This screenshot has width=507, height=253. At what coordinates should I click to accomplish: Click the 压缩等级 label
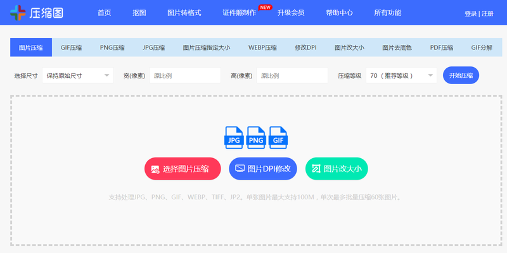350,76
